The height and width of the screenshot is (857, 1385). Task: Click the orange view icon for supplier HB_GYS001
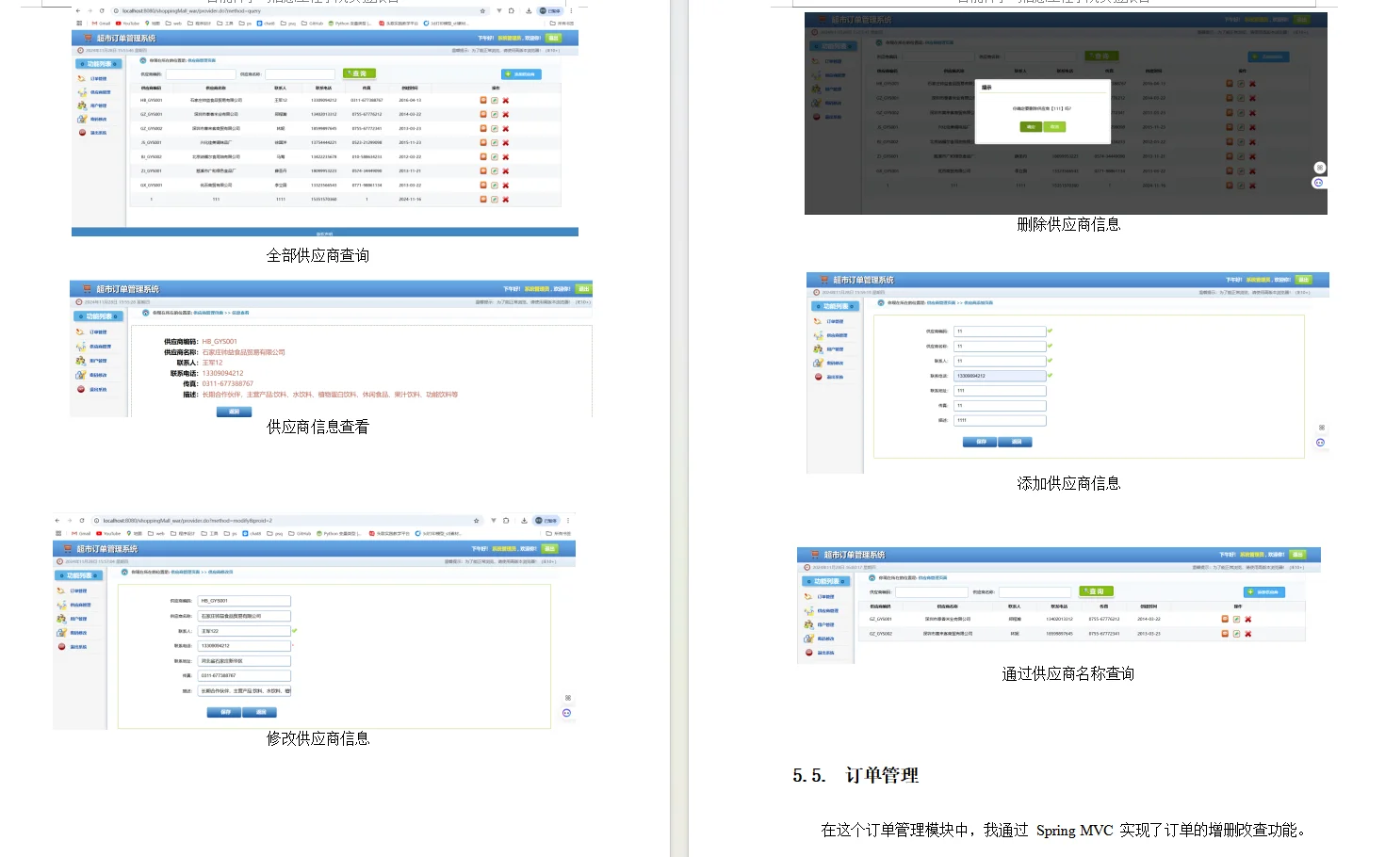[482, 99]
